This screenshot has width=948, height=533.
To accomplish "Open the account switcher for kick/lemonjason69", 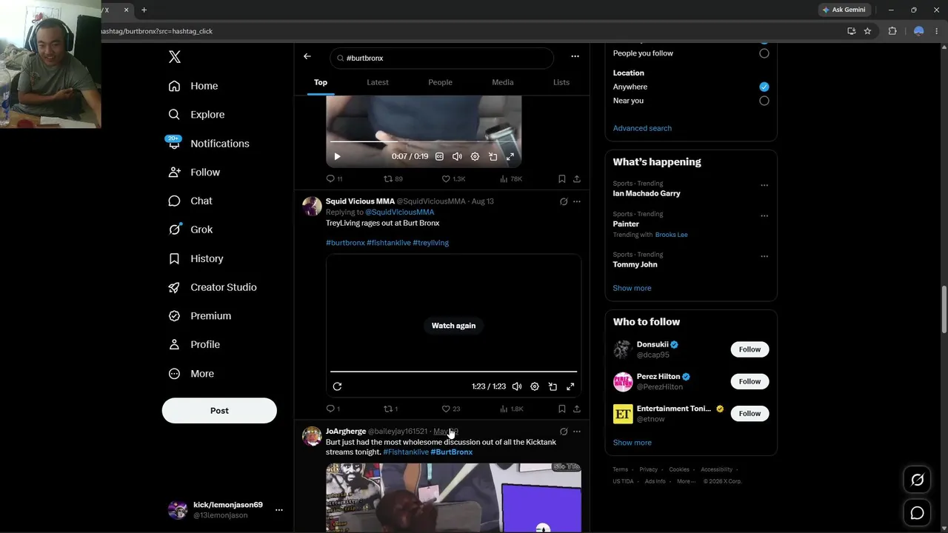I will [225, 510].
